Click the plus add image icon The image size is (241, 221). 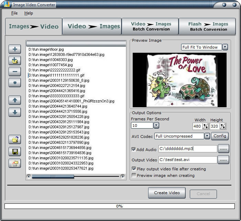pos(15,49)
